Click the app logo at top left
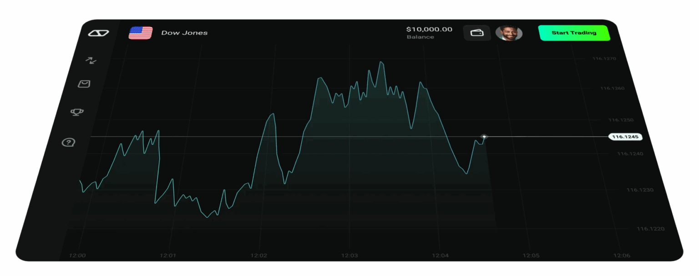This screenshot has height=276, width=699. pos(98,33)
